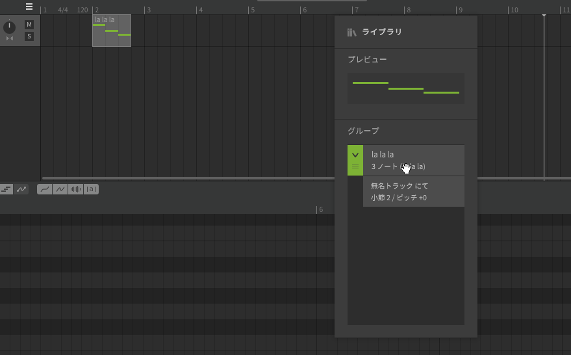Toggle the phoneme display icon
The image size is (571, 355).
pyautogui.click(x=92, y=189)
